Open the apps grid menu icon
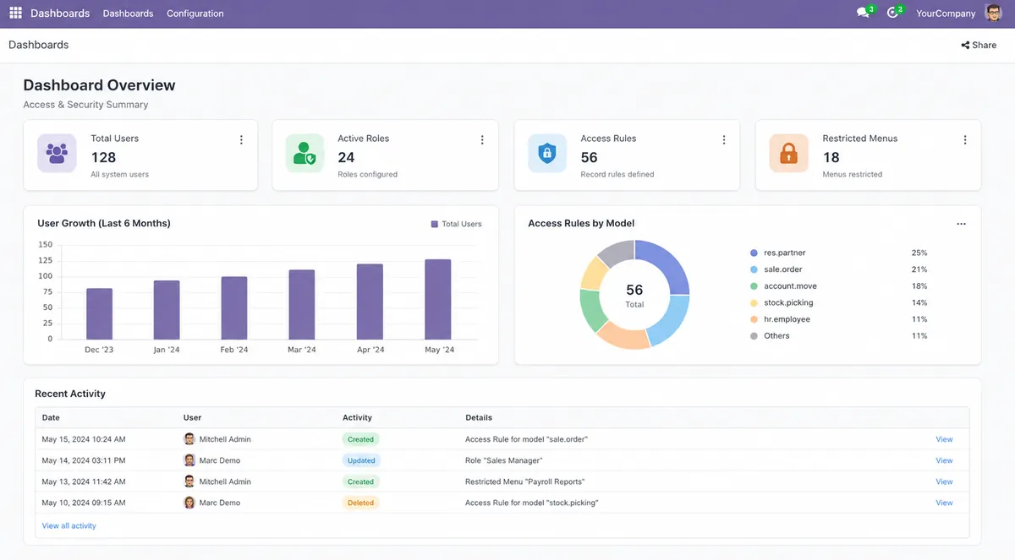The height and width of the screenshot is (560, 1015). tap(15, 14)
